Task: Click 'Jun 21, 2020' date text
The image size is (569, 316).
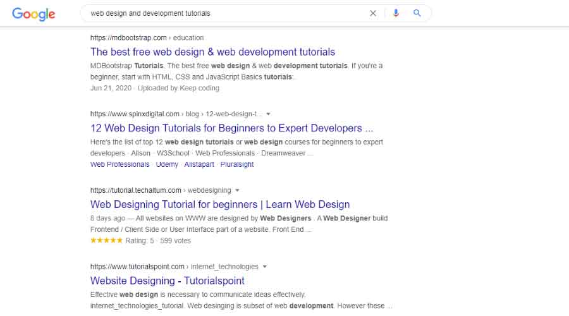Action: [111, 88]
